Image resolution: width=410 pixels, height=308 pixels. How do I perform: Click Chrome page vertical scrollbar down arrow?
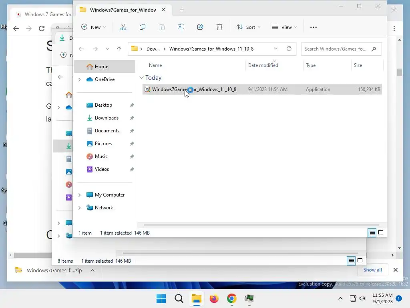coord(399,248)
